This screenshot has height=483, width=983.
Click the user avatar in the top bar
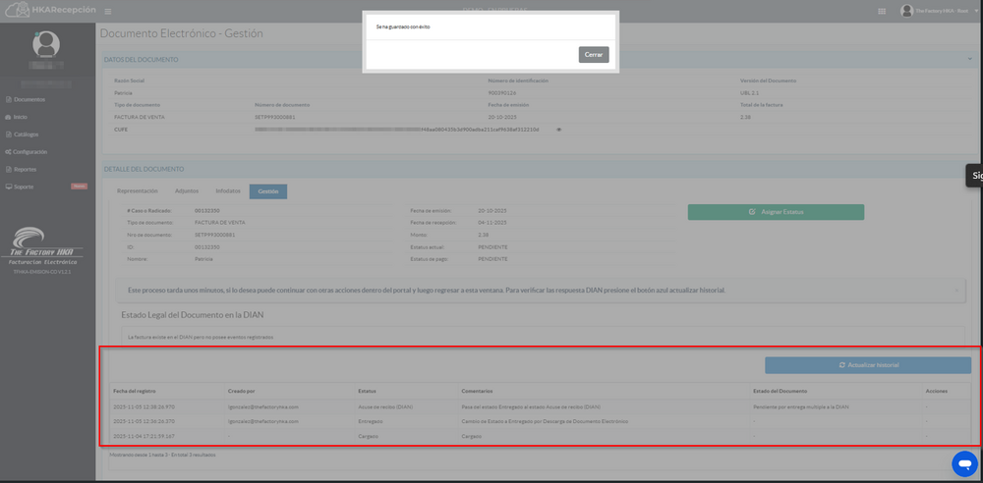coord(906,11)
